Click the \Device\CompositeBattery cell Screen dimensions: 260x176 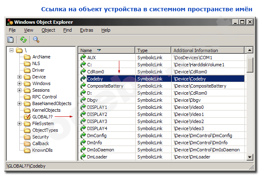[200, 86]
